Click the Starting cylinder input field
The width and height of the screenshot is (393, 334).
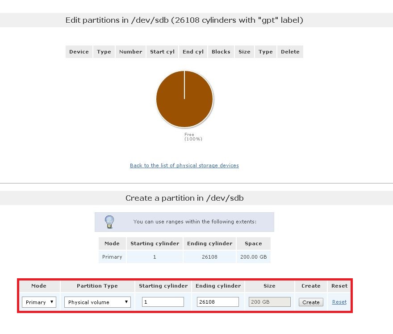[x=163, y=302]
